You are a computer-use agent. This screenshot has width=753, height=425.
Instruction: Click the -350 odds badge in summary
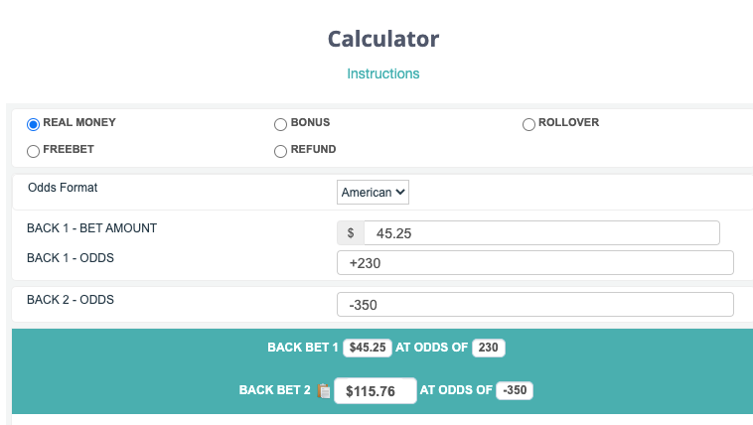(x=515, y=390)
